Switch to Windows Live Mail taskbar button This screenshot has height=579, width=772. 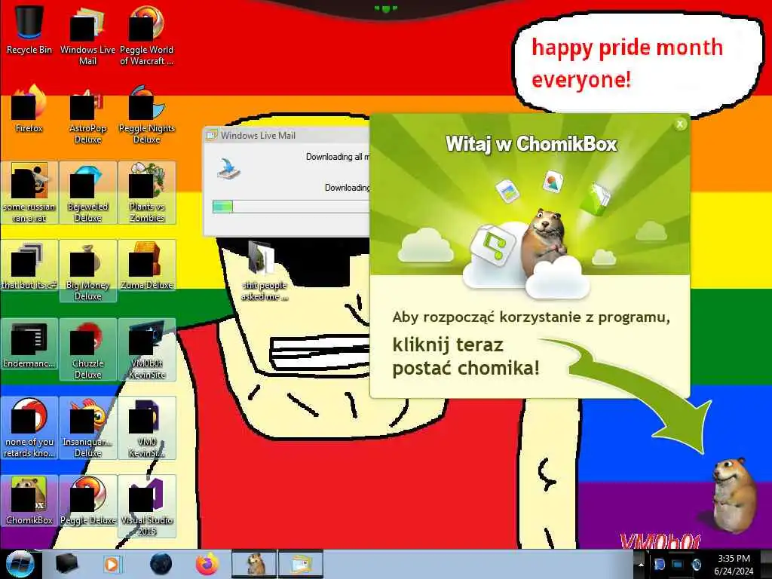301,564
